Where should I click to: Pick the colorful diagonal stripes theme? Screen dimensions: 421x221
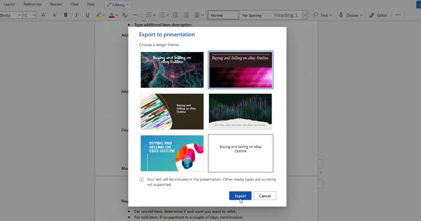coord(172,112)
